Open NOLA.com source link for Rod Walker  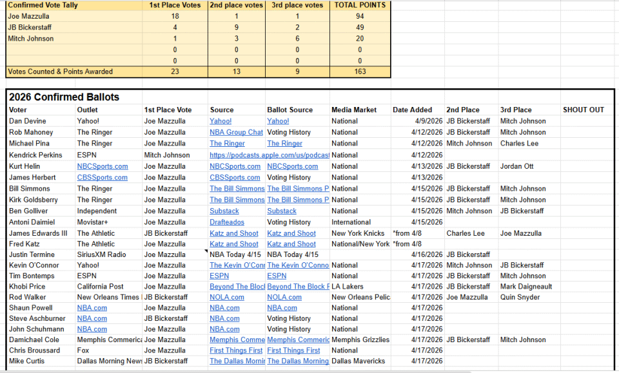[x=226, y=297]
